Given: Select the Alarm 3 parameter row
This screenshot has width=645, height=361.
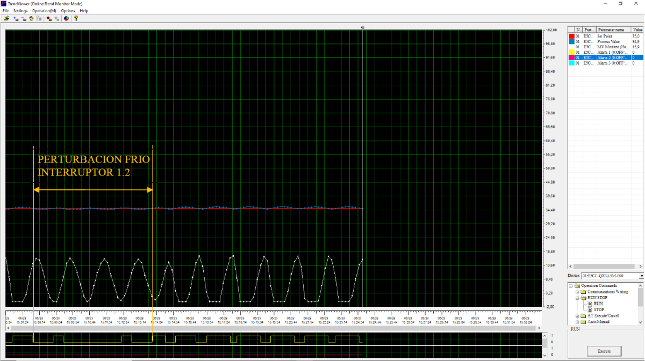Looking at the screenshot, I should tap(606, 63).
